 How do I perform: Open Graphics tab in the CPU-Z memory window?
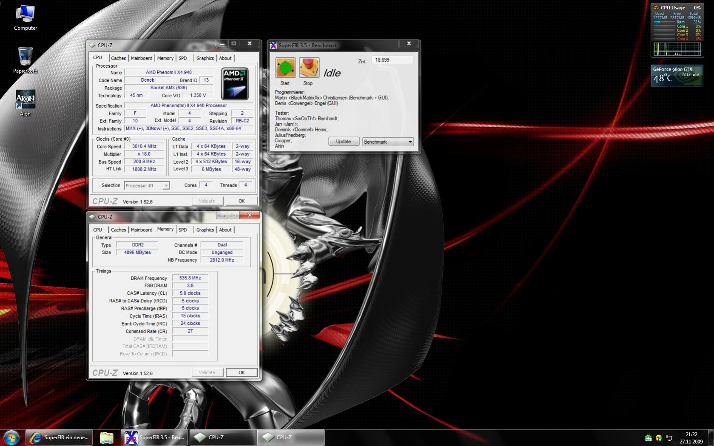(205, 230)
